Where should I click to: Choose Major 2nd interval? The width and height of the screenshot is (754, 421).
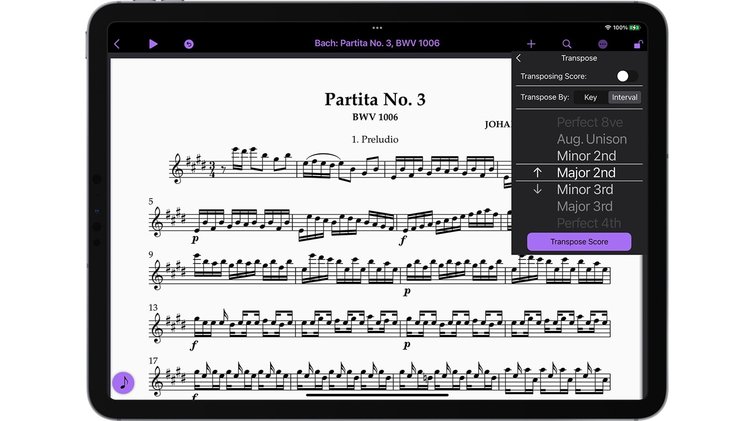[586, 173]
